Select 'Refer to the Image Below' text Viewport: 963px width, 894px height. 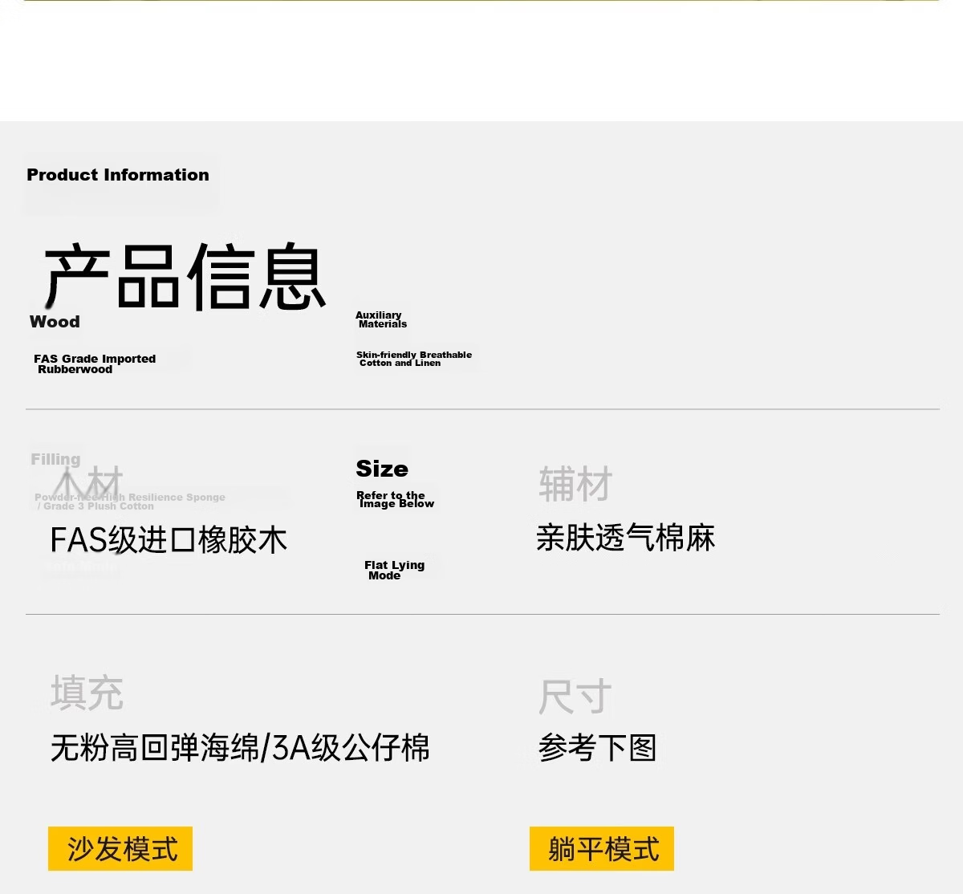[396, 500]
